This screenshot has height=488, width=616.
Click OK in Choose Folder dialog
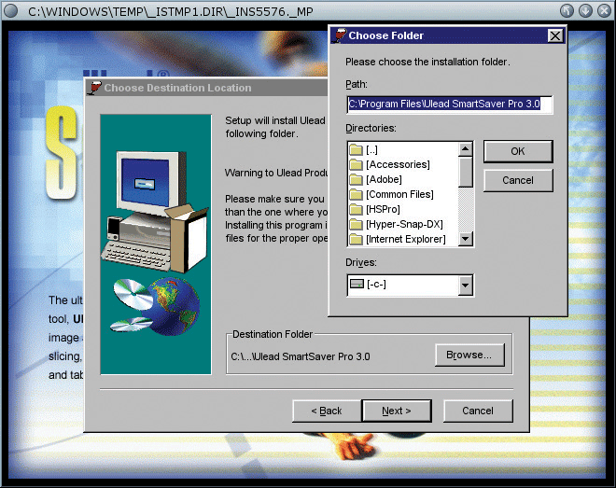(x=518, y=151)
